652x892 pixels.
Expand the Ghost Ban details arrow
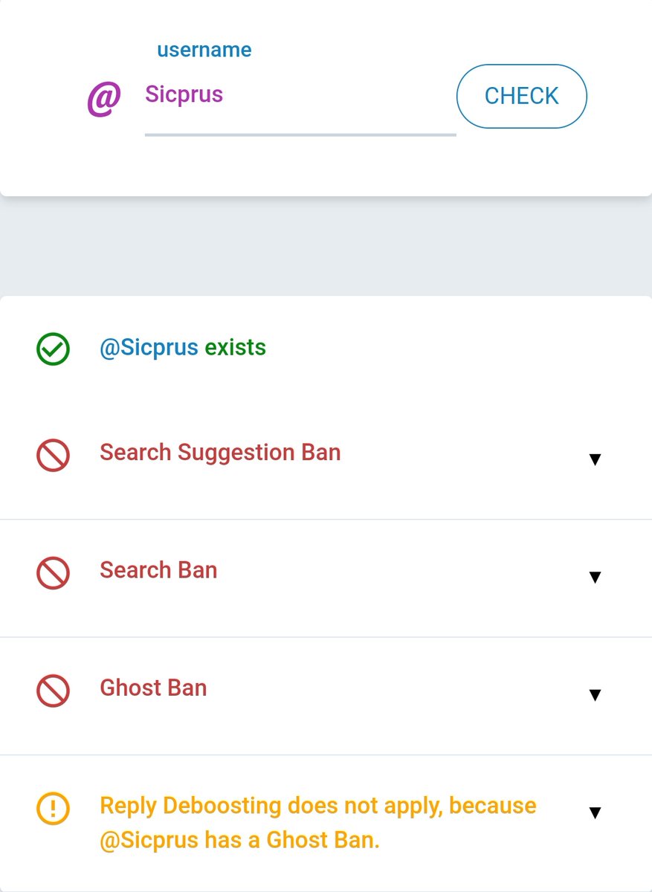pyautogui.click(x=594, y=695)
